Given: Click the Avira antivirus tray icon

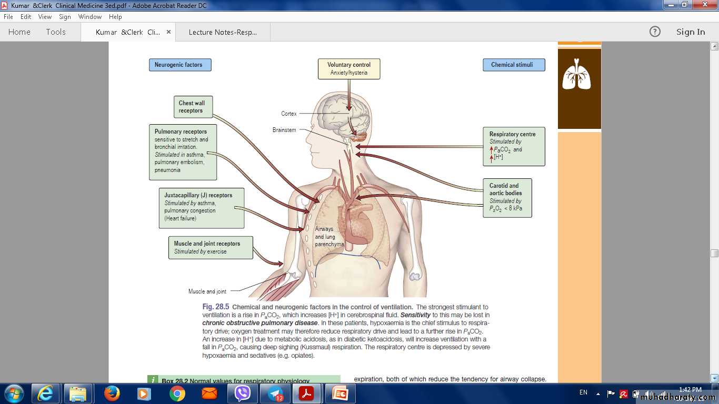Looking at the screenshot, I should 624,393.
